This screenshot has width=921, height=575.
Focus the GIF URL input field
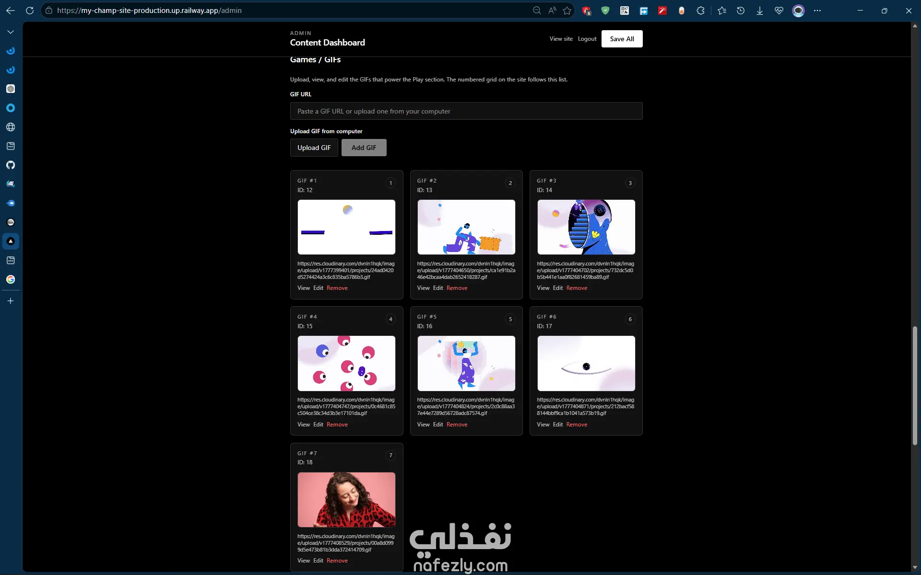[x=466, y=111]
